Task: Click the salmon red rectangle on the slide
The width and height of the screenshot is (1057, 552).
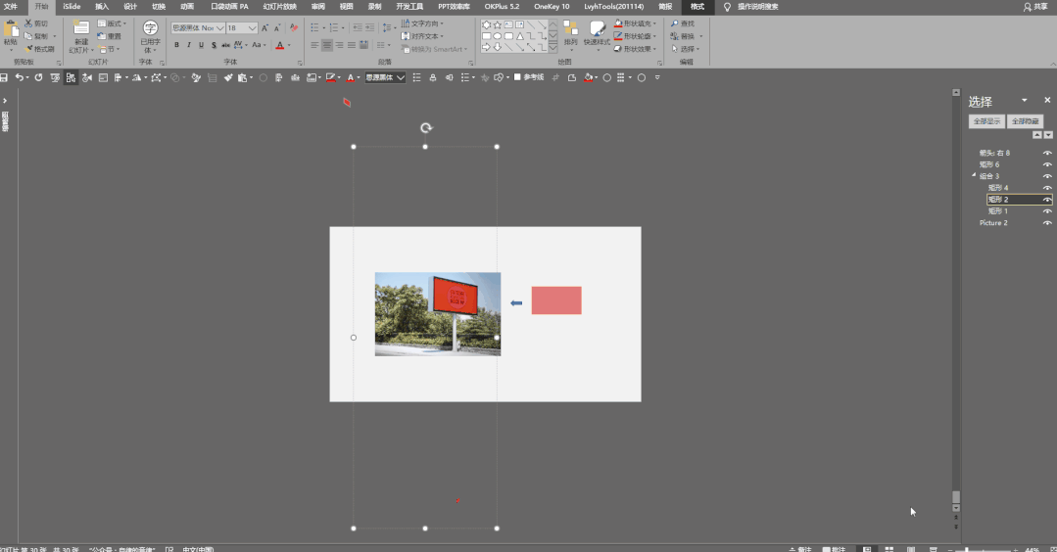Action: [x=556, y=300]
